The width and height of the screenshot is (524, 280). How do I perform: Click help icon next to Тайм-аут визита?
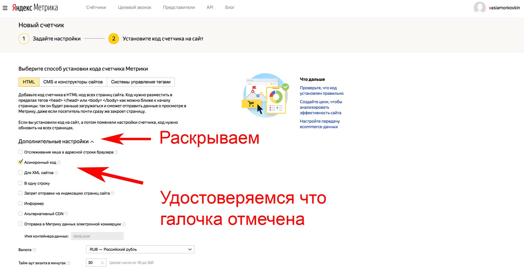click(x=68, y=263)
